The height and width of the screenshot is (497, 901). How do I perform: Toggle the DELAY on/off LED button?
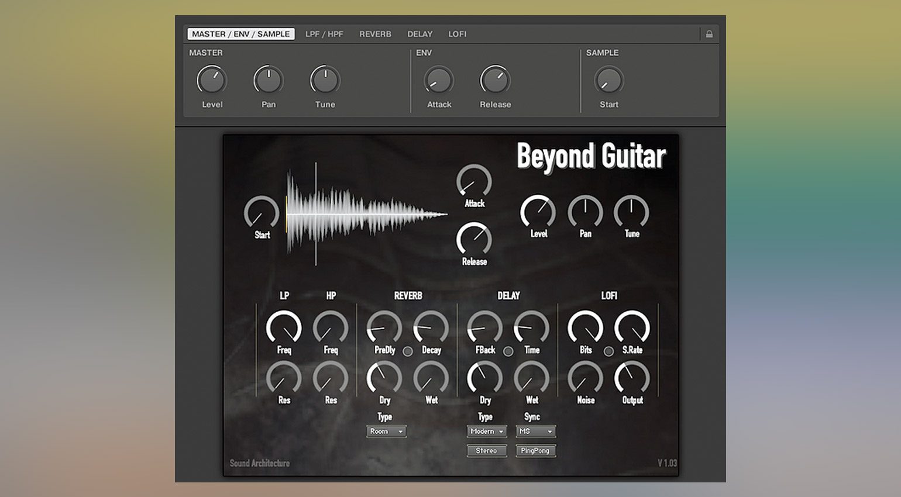coord(508,351)
